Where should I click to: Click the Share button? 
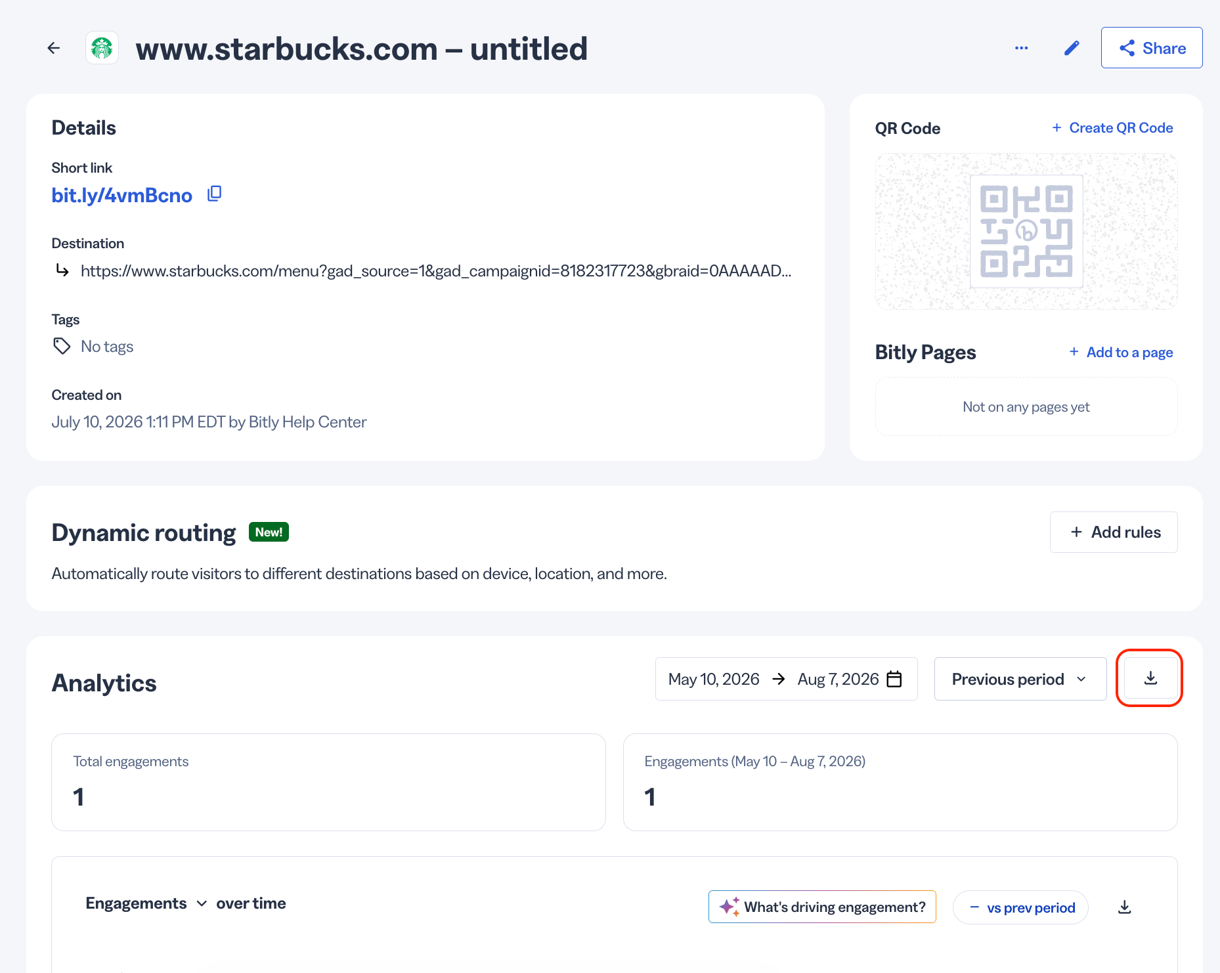pos(1152,48)
